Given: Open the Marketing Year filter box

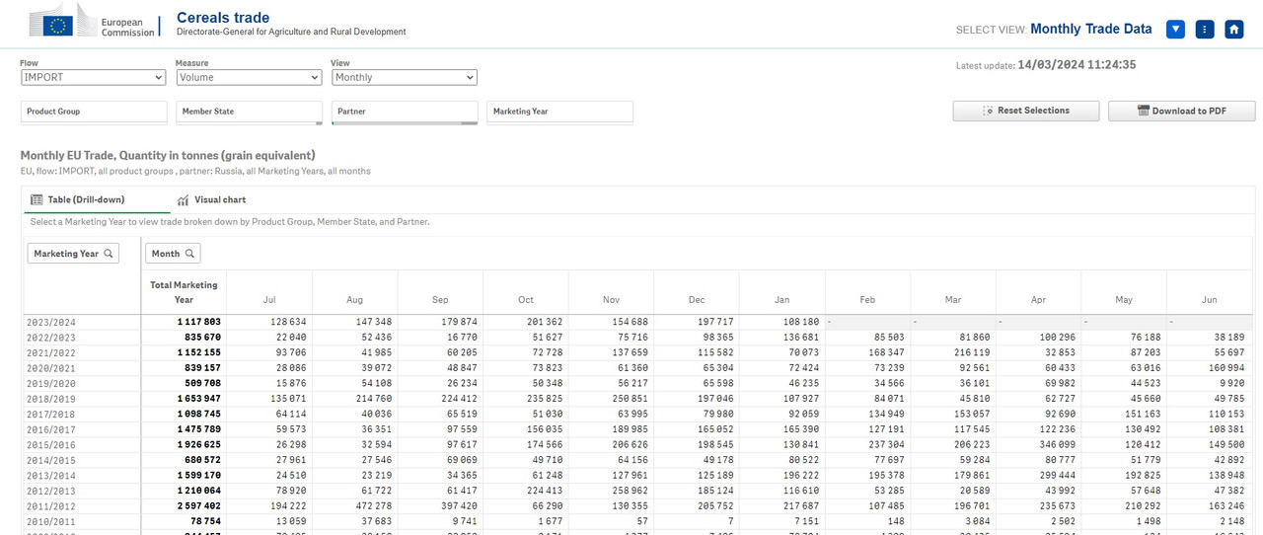Looking at the screenshot, I should [559, 113].
